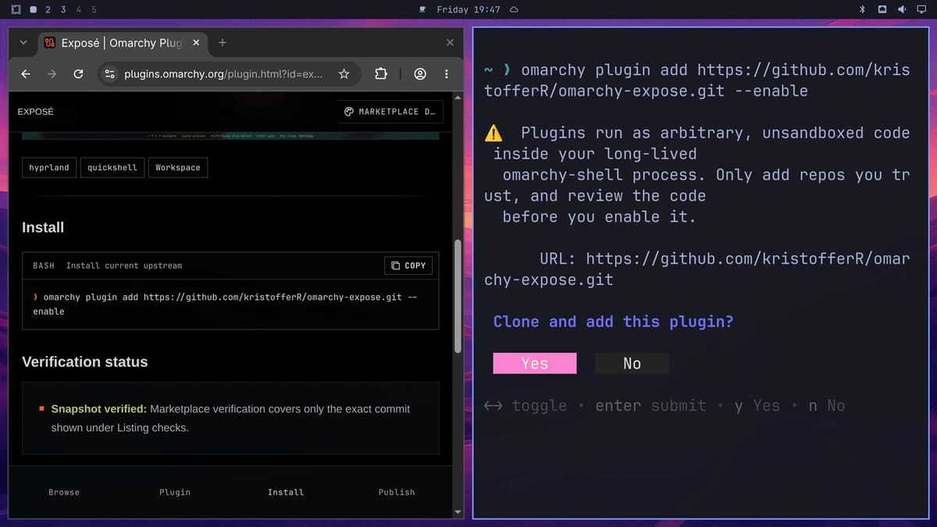Image resolution: width=937 pixels, height=527 pixels.
Task: Close the browser window with X
Action: 450,43
